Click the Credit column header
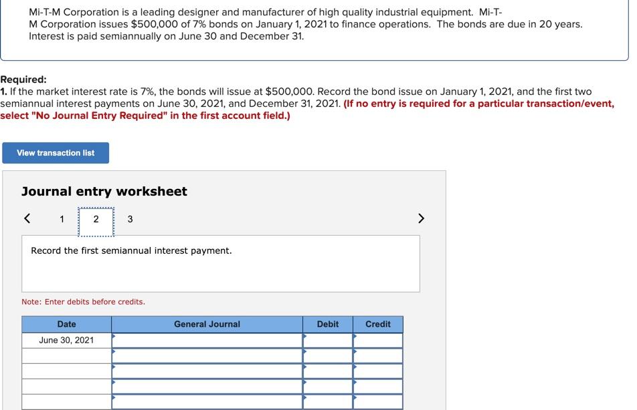This screenshot has width=637, height=410. (378, 324)
